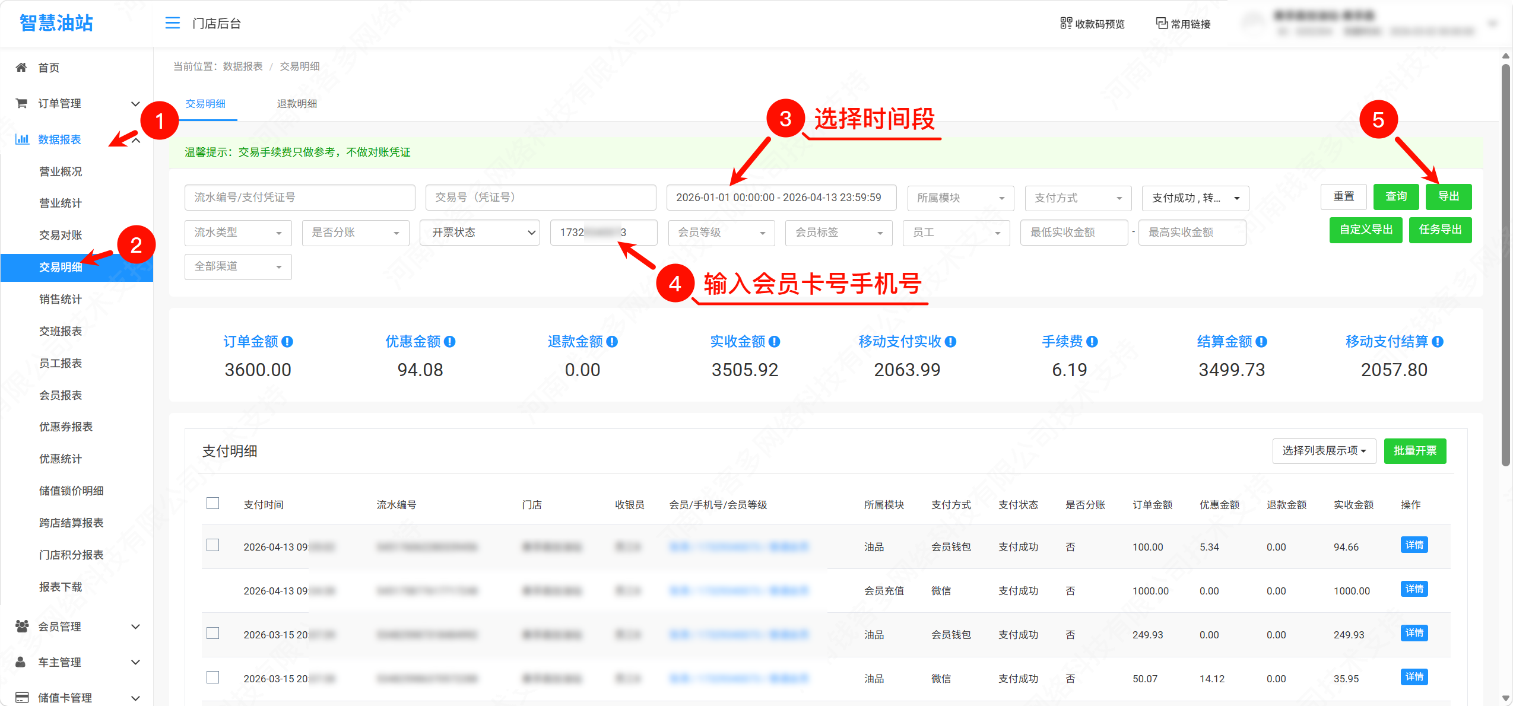Click the 常用链接 links icon
This screenshot has width=1513, height=706.
tap(1160, 23)
